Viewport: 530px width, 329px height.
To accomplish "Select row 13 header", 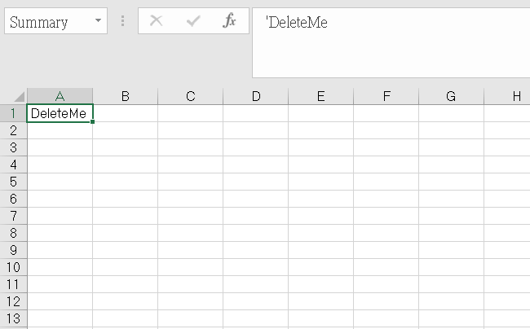I will point(13,318).
